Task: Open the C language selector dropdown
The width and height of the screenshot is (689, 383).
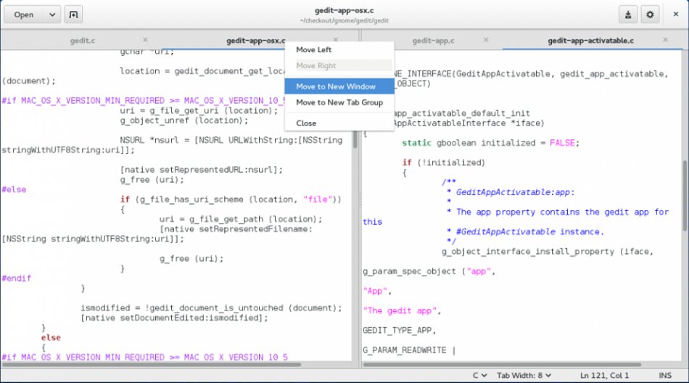Action: pos(480,376)
